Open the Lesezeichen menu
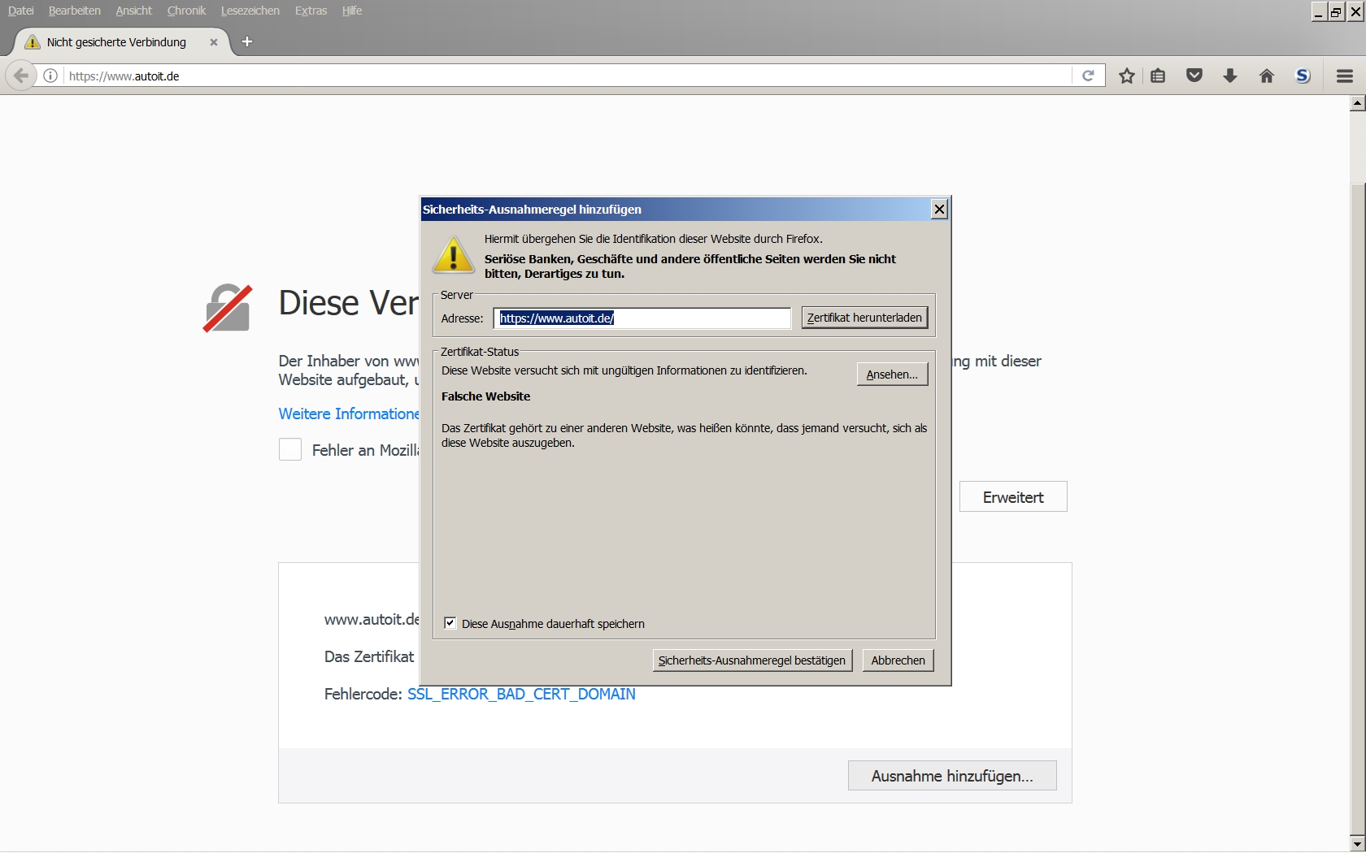 pos(250,11)
